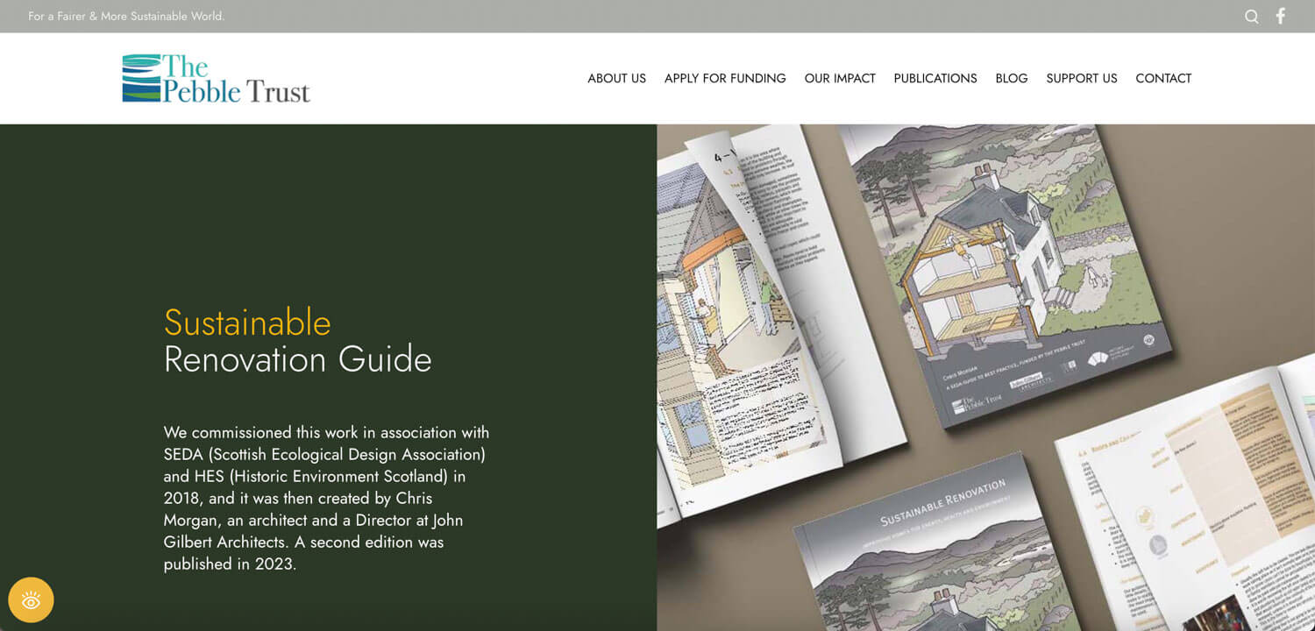Go to the Blog page

(1012, 79)
